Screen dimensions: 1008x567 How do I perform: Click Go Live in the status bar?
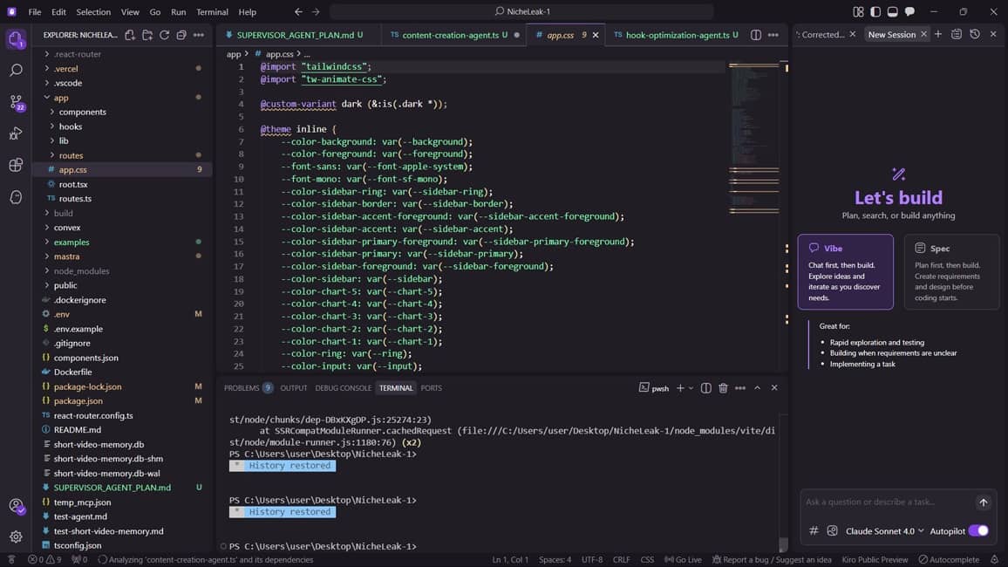tap(683, 560)
